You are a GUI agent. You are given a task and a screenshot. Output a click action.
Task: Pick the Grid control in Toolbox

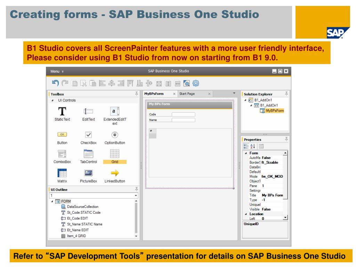[115, 157]
